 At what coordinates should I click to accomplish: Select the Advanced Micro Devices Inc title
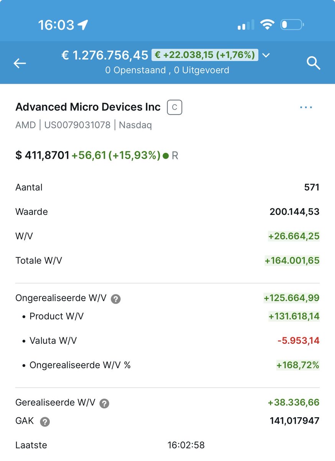(x=88, y=107)
